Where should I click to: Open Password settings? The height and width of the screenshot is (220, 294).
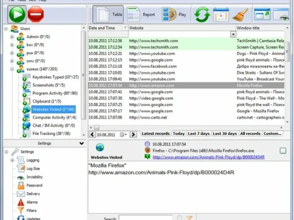tap(34, 186)
